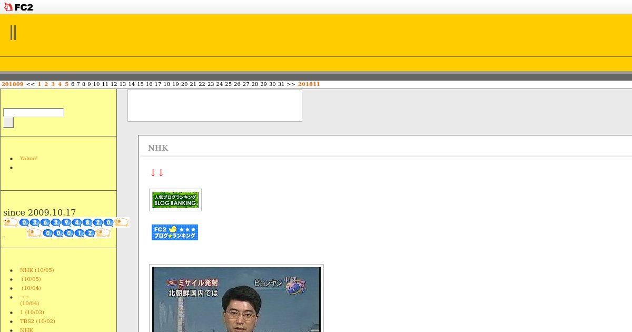Open calendar day 1 entries
The image size is (632, 332).
tap(39, 84)
